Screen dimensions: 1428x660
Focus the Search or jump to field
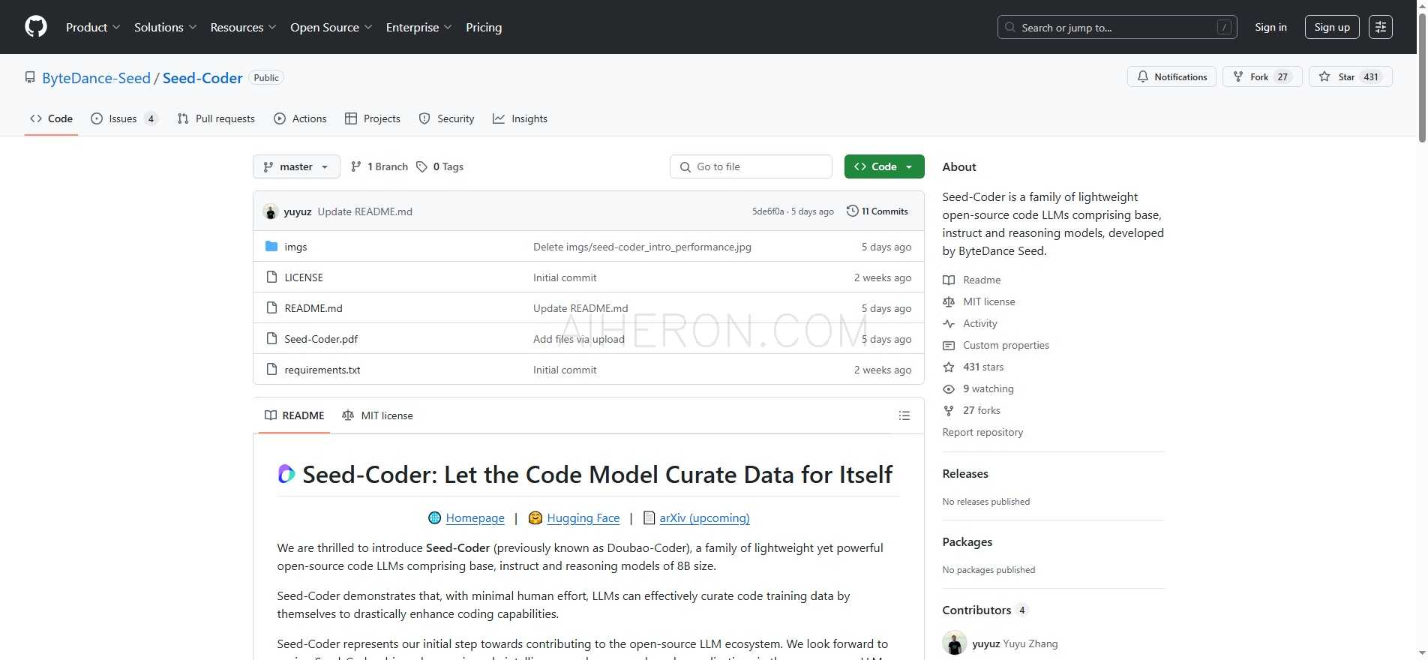[x=1117, y=27]
